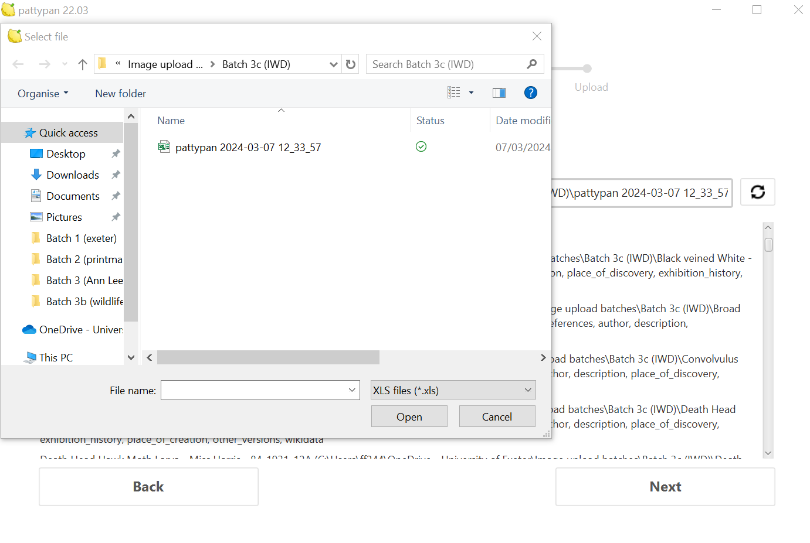Expand the address bar path dropdown
Image resolution: width=810 pixels, height=543 pixels.
(333, 64)
